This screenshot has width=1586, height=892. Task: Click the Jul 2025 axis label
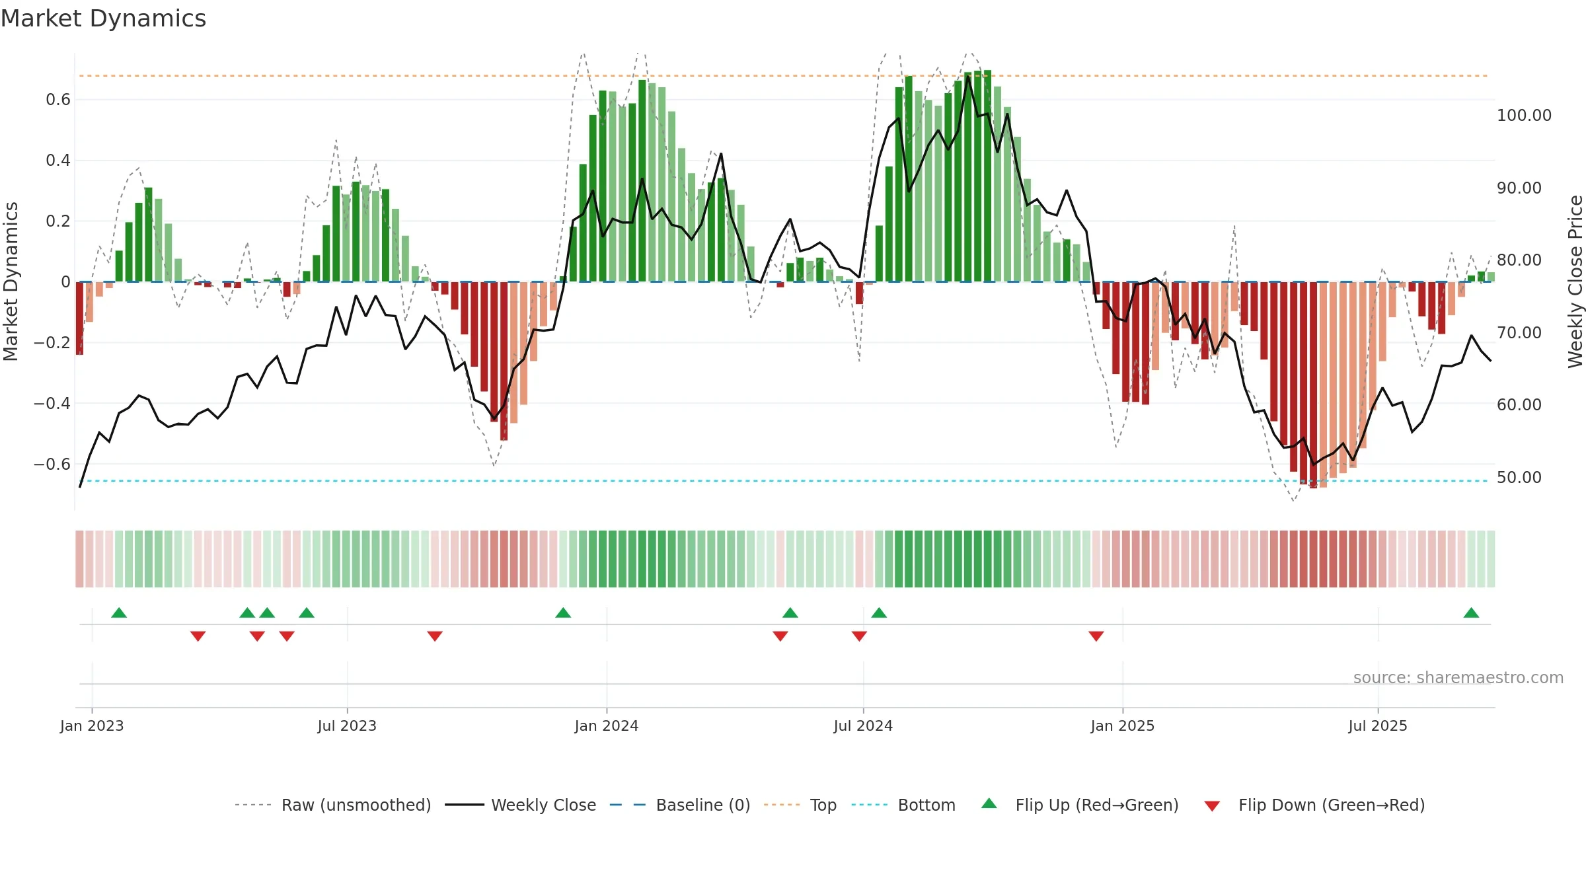coord(1378,725)
